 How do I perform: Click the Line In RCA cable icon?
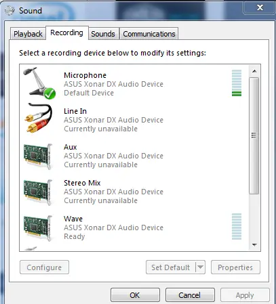pos(39,118)
